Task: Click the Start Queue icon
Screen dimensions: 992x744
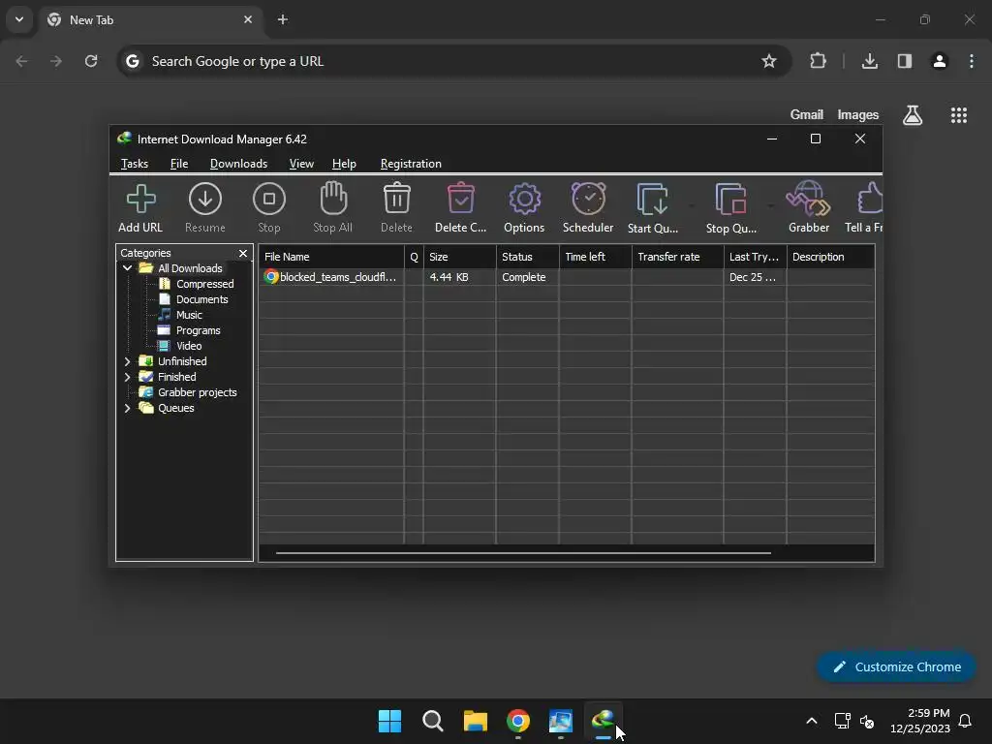Action: (652, 200)
